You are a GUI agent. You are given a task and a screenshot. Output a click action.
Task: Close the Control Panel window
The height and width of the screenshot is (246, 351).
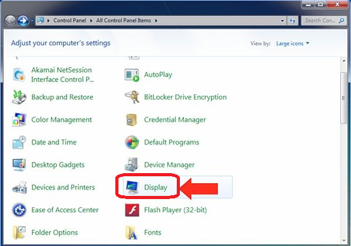pos(337,4)
